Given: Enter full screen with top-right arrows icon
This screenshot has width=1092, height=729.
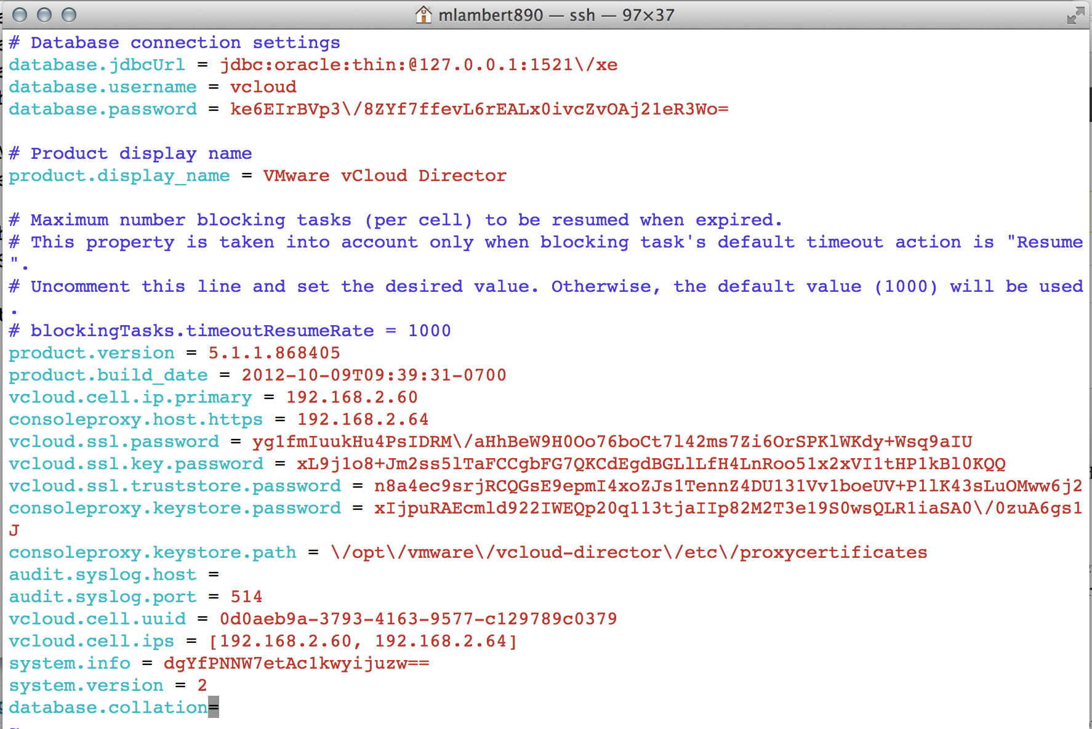Looking at the screenshot, I should pyautogui.click(x=1075, y=15).
